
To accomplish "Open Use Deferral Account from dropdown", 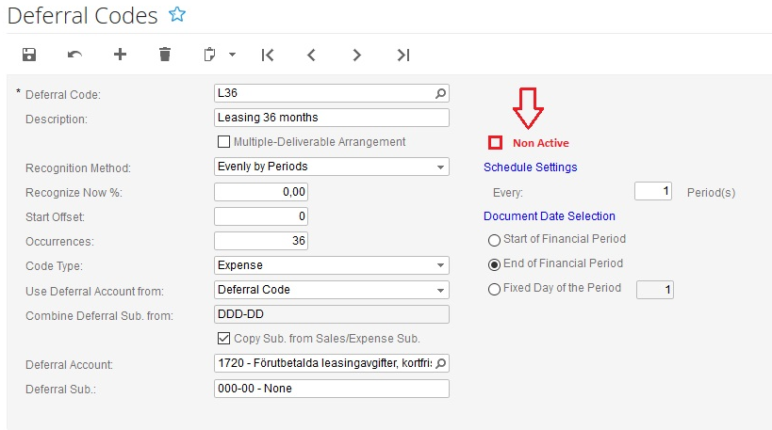I will 440,290.
